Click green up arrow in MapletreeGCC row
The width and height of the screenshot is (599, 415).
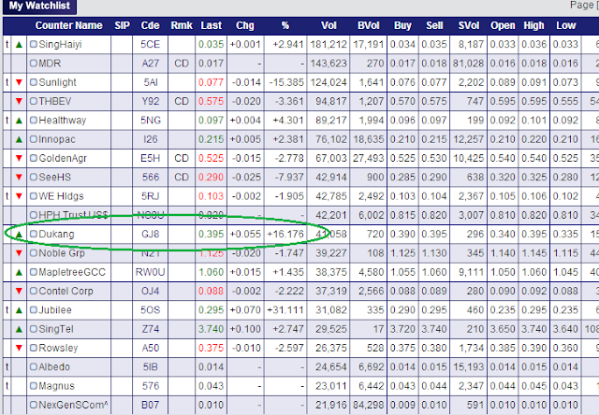(x=19, y=272)
